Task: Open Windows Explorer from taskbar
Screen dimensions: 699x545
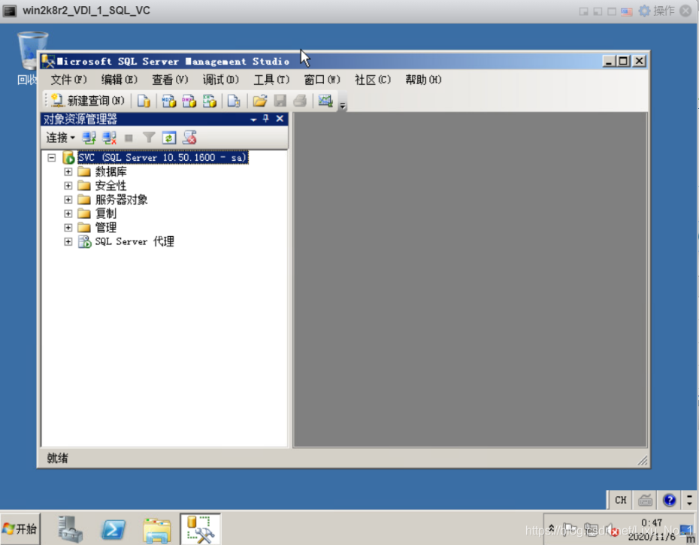Action: (156, 530)
